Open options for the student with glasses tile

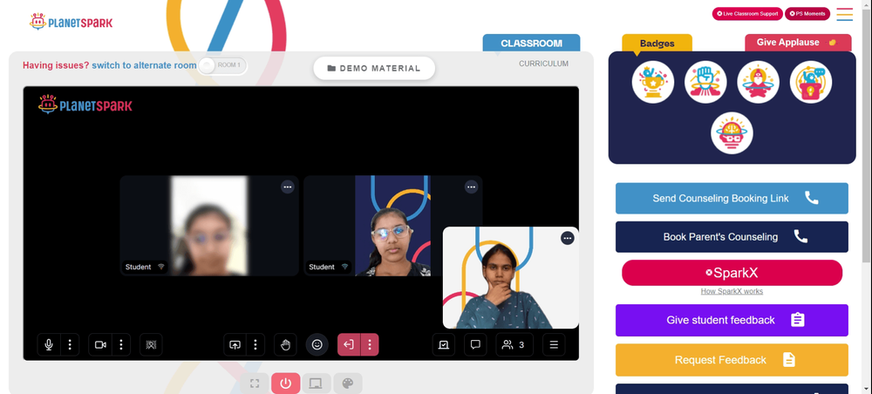(471, 187)
